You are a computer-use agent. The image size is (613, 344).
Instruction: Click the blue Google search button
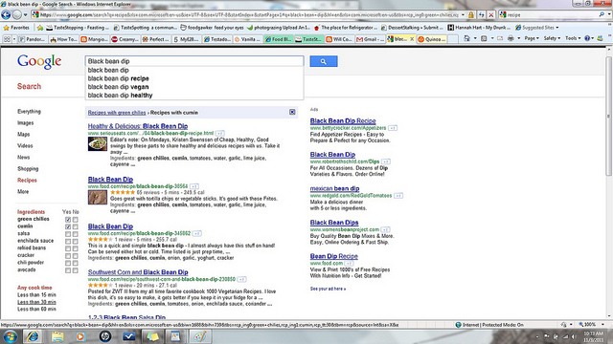[324, 61]
